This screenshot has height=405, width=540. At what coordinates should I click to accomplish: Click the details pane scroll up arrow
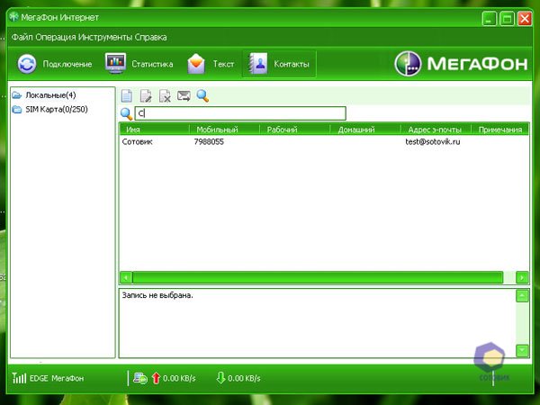tap(522, 296)
